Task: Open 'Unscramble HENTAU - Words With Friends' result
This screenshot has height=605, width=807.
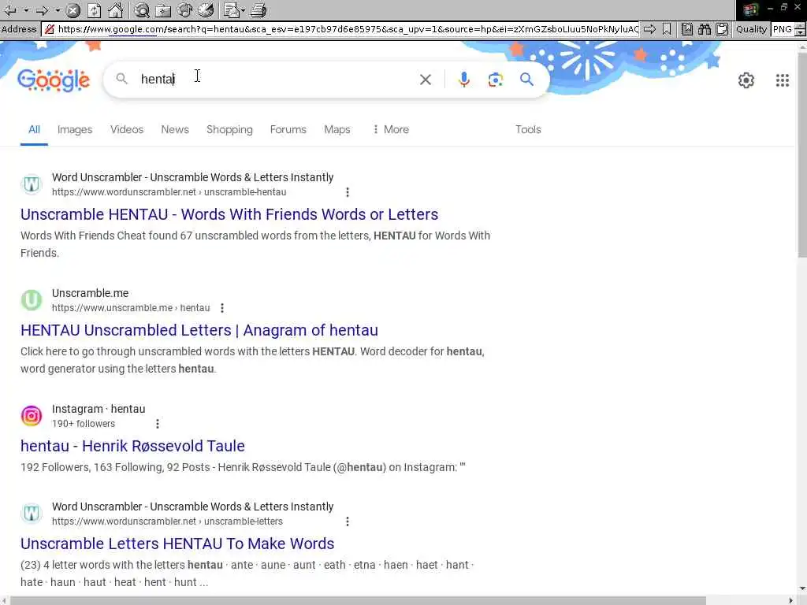Action: pyautogui.click(x=229, y=214)
